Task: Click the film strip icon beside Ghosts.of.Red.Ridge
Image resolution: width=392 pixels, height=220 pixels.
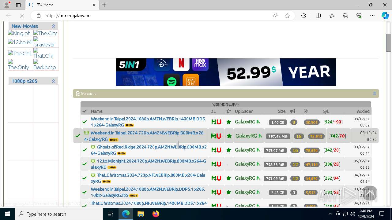Action: coord(93,147)
